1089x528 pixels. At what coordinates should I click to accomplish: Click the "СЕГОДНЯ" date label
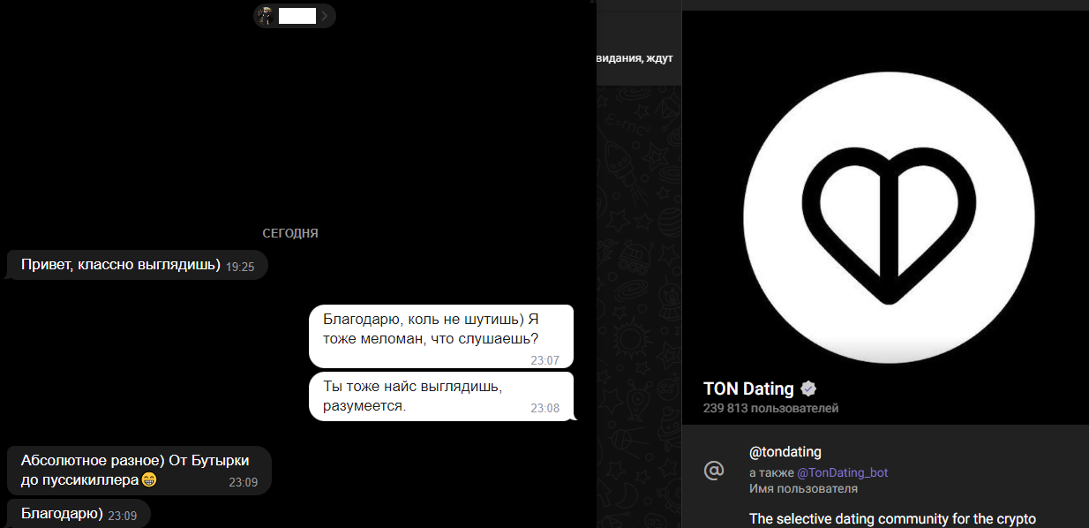tap(290, 234)
